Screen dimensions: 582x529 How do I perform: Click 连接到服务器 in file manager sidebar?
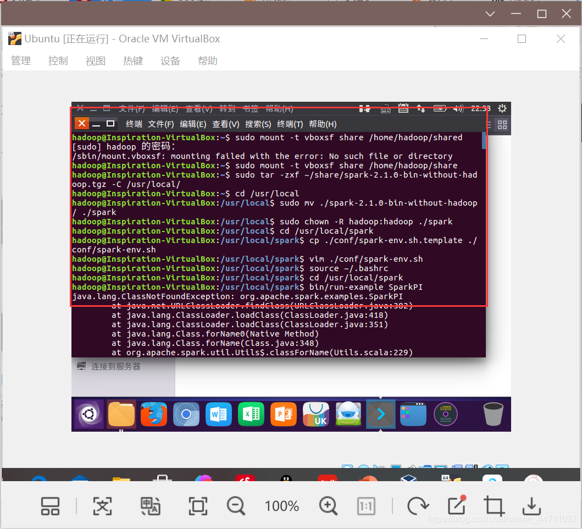[x=116, y=367]
